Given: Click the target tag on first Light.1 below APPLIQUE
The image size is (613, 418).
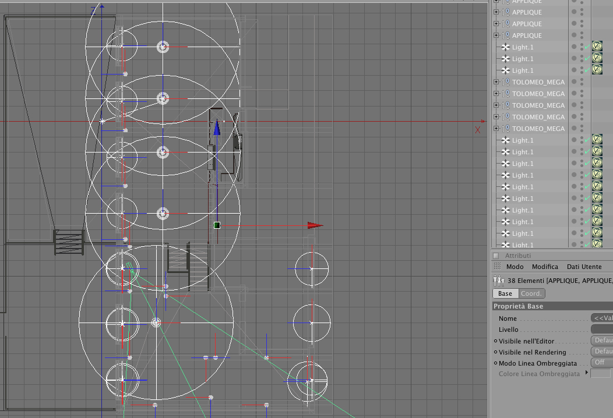Looking at the screenshot, I should pyautogui.click(x=597, y=47).
